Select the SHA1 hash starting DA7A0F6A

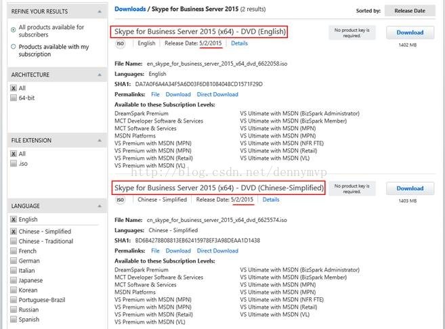tap(198, 84)
